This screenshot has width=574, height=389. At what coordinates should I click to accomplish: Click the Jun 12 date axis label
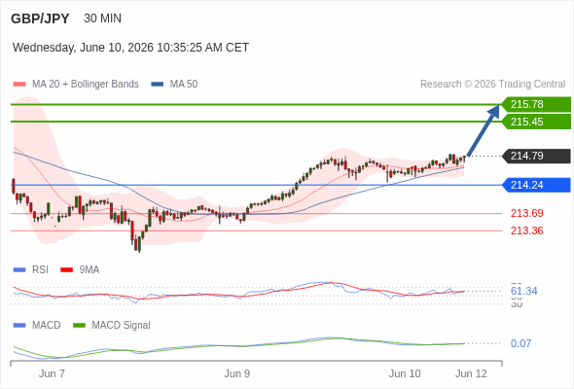pos(471,373)
